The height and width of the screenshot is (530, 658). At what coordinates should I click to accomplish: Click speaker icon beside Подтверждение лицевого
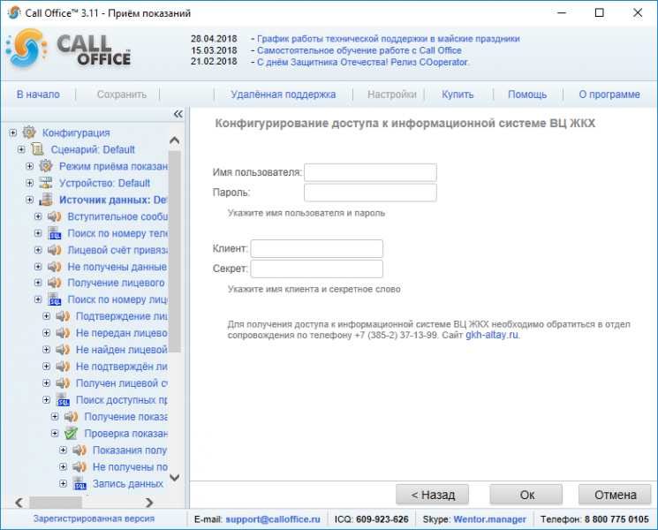[x=63, y=316]
